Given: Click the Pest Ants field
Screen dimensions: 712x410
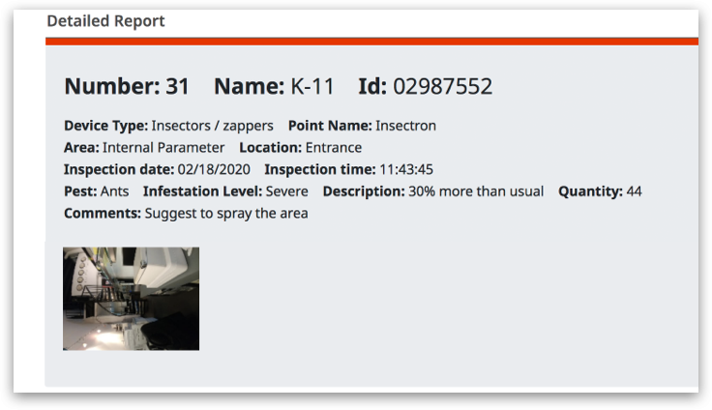Looking at the screenshot, I should click(x=97, y=191).
